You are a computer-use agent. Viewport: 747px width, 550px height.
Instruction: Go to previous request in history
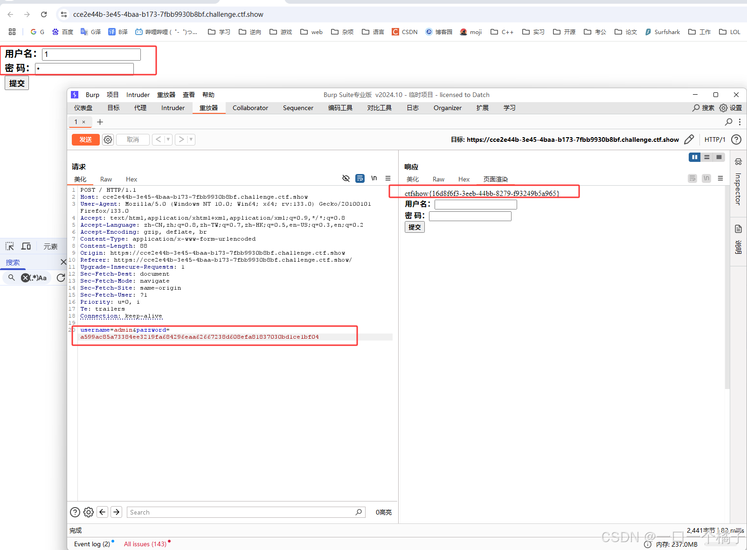(158, 139)
